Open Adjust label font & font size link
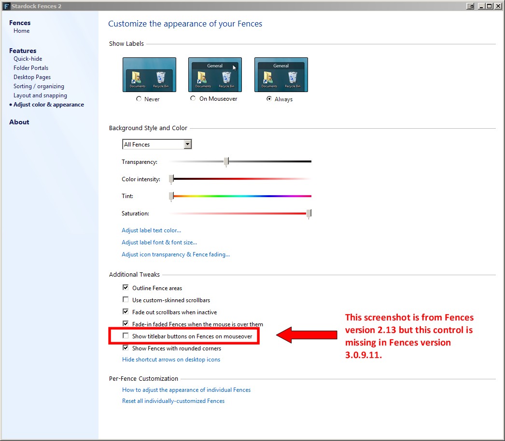This screenshot has height=441, width=505. tap(159, 242)
